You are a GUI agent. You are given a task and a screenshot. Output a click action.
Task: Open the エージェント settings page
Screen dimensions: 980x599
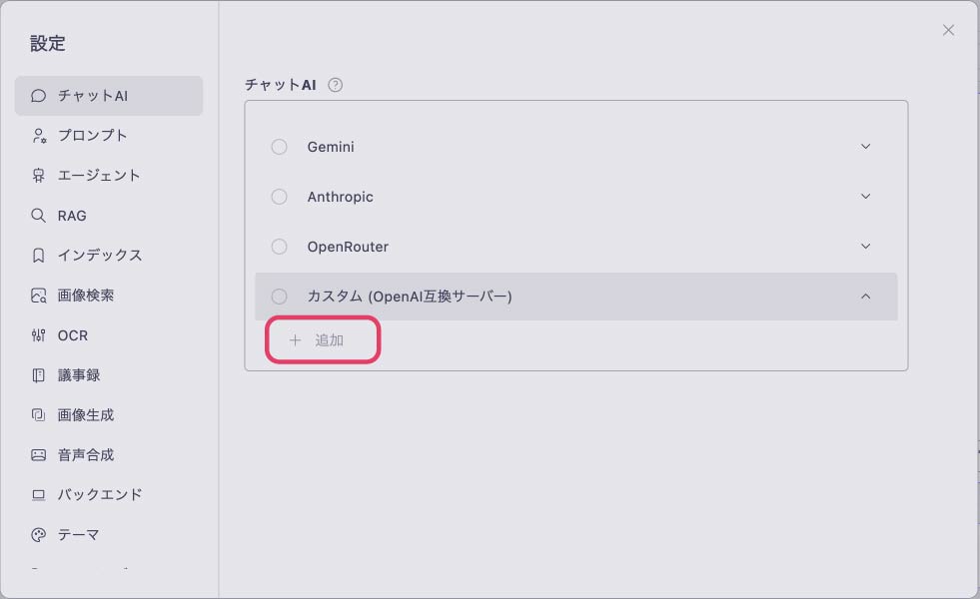pyautogui.click(x=109, y=176)
